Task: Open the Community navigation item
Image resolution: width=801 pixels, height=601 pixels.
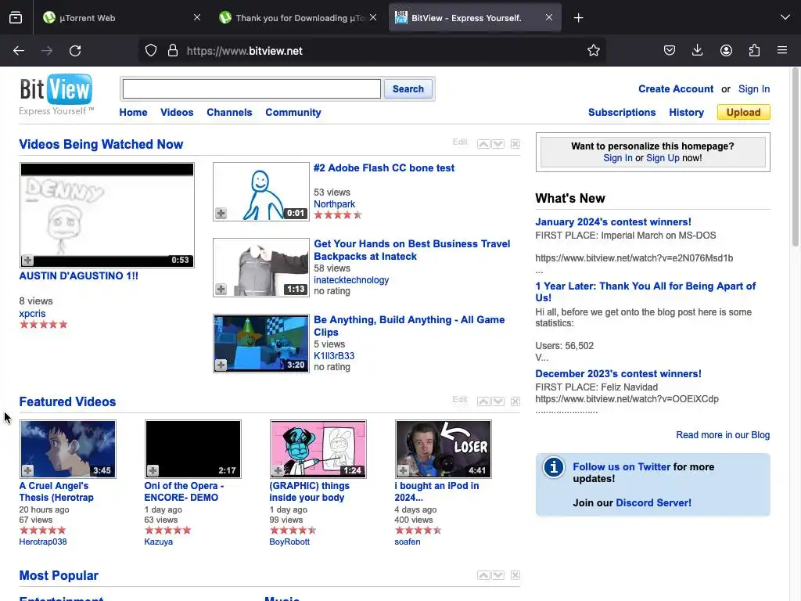Action: (x=293, y=113)
